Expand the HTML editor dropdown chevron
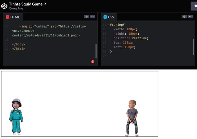197x139 pixels. (x=93, y=17)
